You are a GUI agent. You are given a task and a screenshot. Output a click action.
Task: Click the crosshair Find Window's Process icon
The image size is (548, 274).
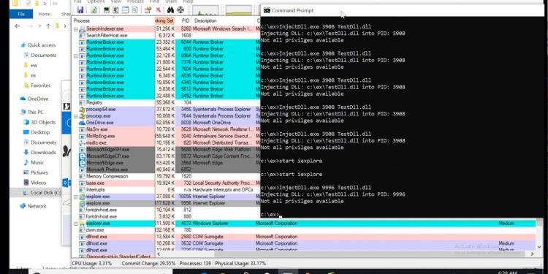coord(180,9)
